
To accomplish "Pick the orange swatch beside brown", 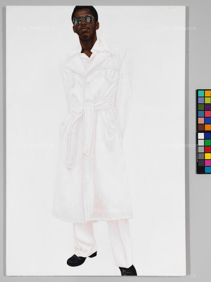I will tap(208, 127).
